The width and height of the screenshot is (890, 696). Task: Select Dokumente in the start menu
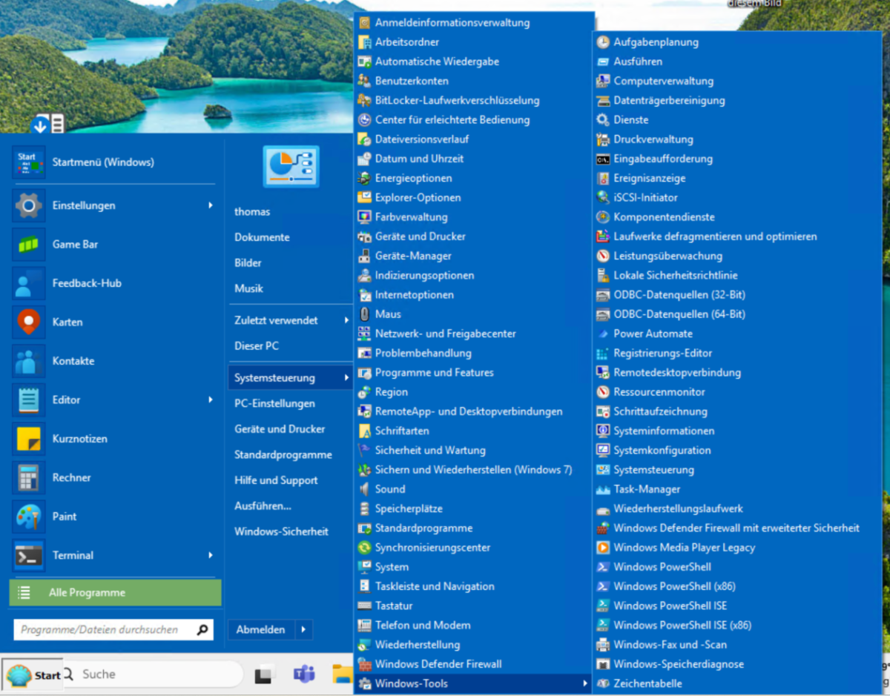(x=262, y=237)
